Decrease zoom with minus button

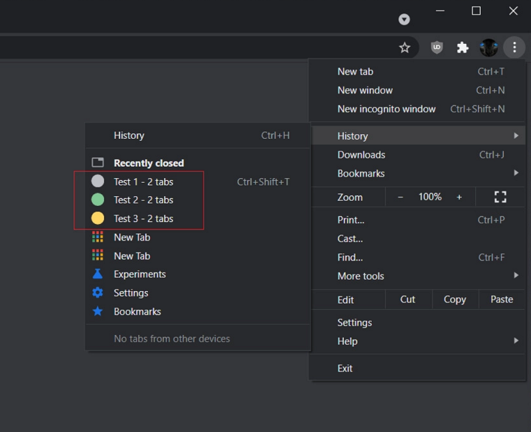pos(400,197)
